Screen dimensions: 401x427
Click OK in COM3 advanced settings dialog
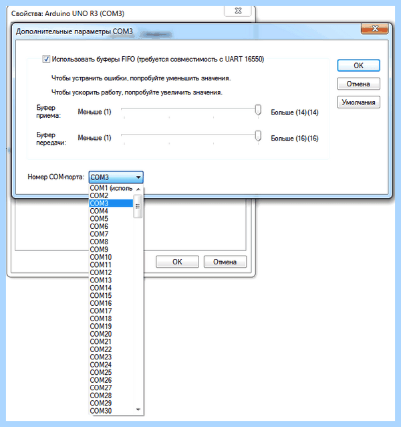[x=358, y=66]
